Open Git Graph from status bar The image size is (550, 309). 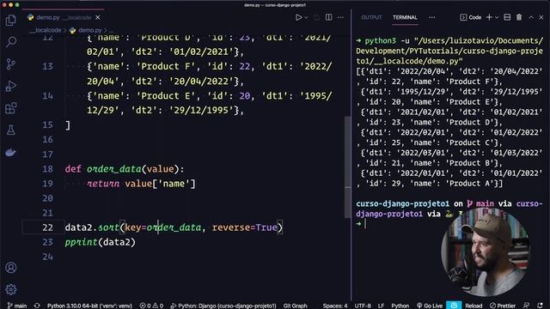[295, 306]
